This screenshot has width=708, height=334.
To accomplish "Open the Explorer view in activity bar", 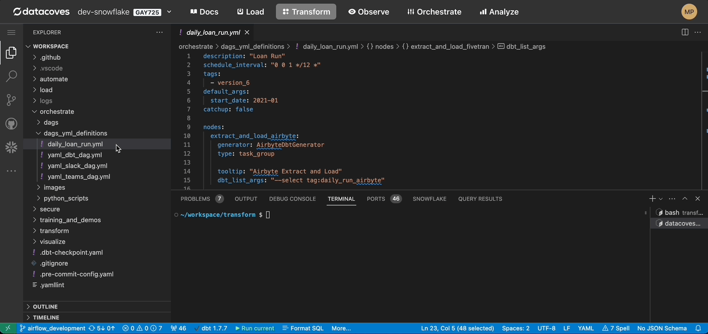I will pyautogui.click(x=11, y=53).
